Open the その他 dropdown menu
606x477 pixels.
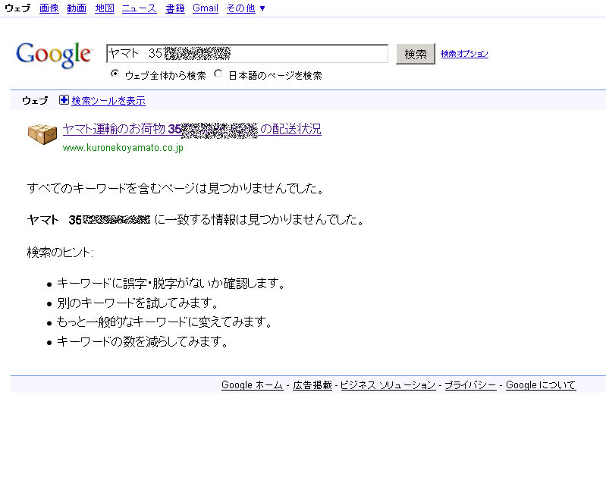[245, 8]
